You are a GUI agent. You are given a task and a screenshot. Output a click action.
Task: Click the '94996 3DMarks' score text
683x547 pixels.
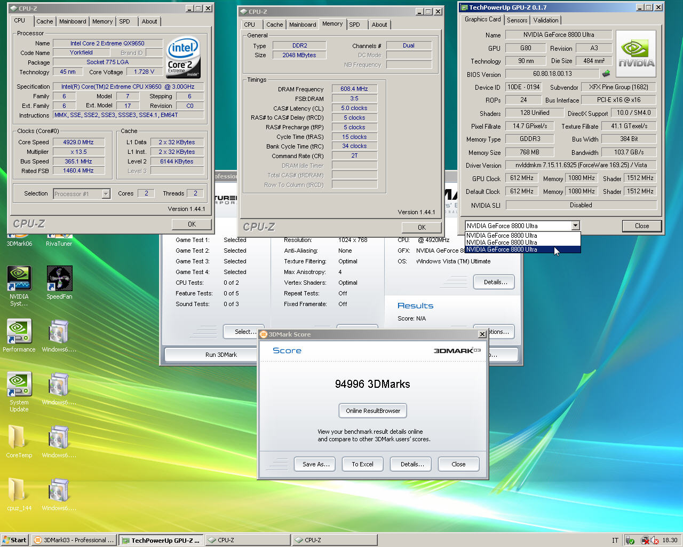point(372,384)
